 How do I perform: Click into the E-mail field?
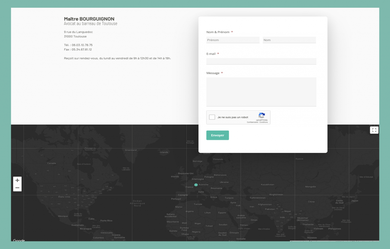261,61
